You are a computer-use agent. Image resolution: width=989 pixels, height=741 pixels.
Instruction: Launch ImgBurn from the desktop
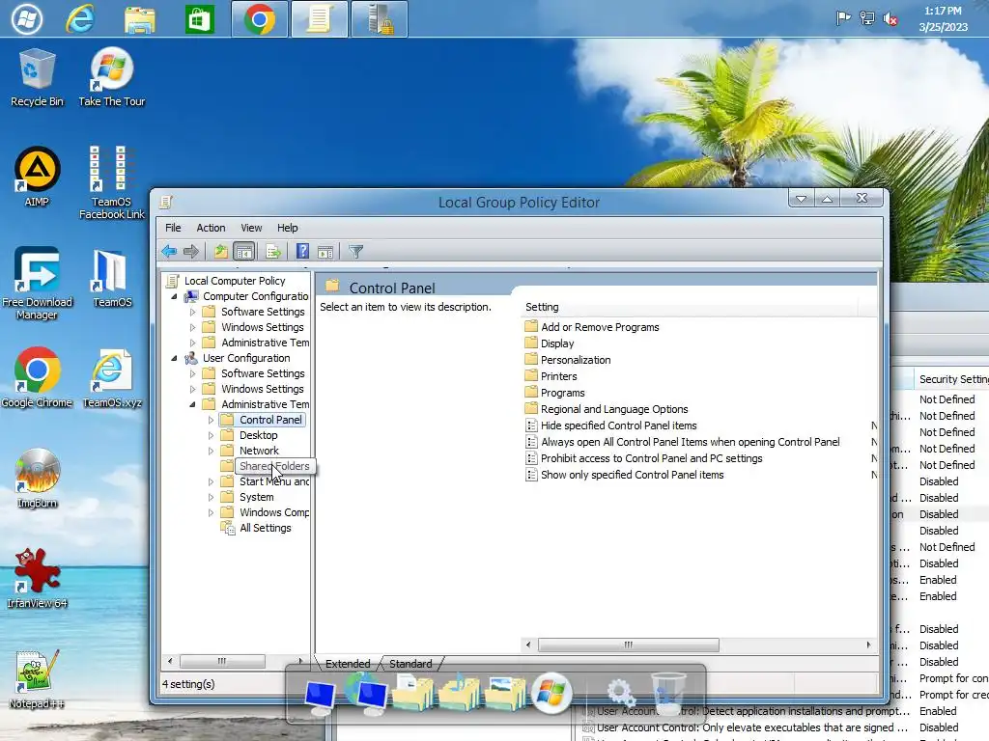(37, 479)
